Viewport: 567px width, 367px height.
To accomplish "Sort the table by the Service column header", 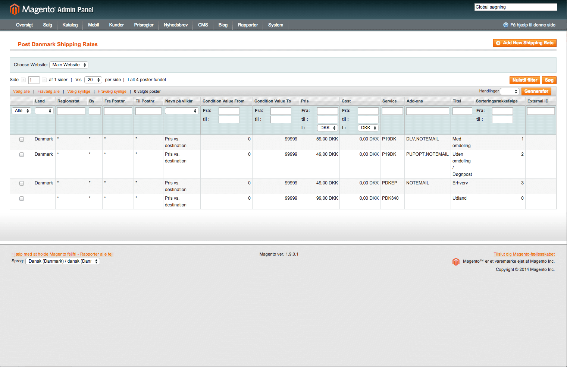I will (x=389, y=101).
